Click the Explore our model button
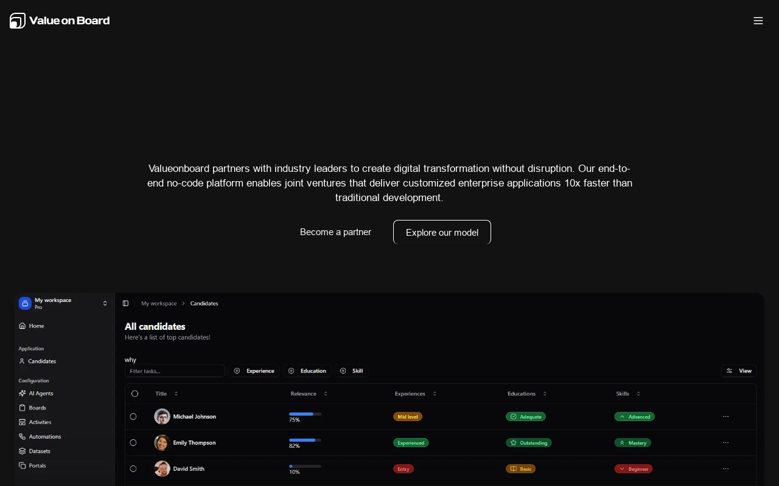This screenshot has width=779, height=486. click(442, 232)
